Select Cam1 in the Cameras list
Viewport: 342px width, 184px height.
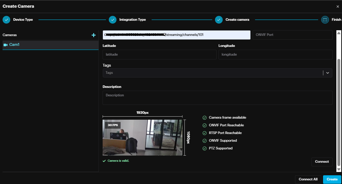[x=14, y=45]
